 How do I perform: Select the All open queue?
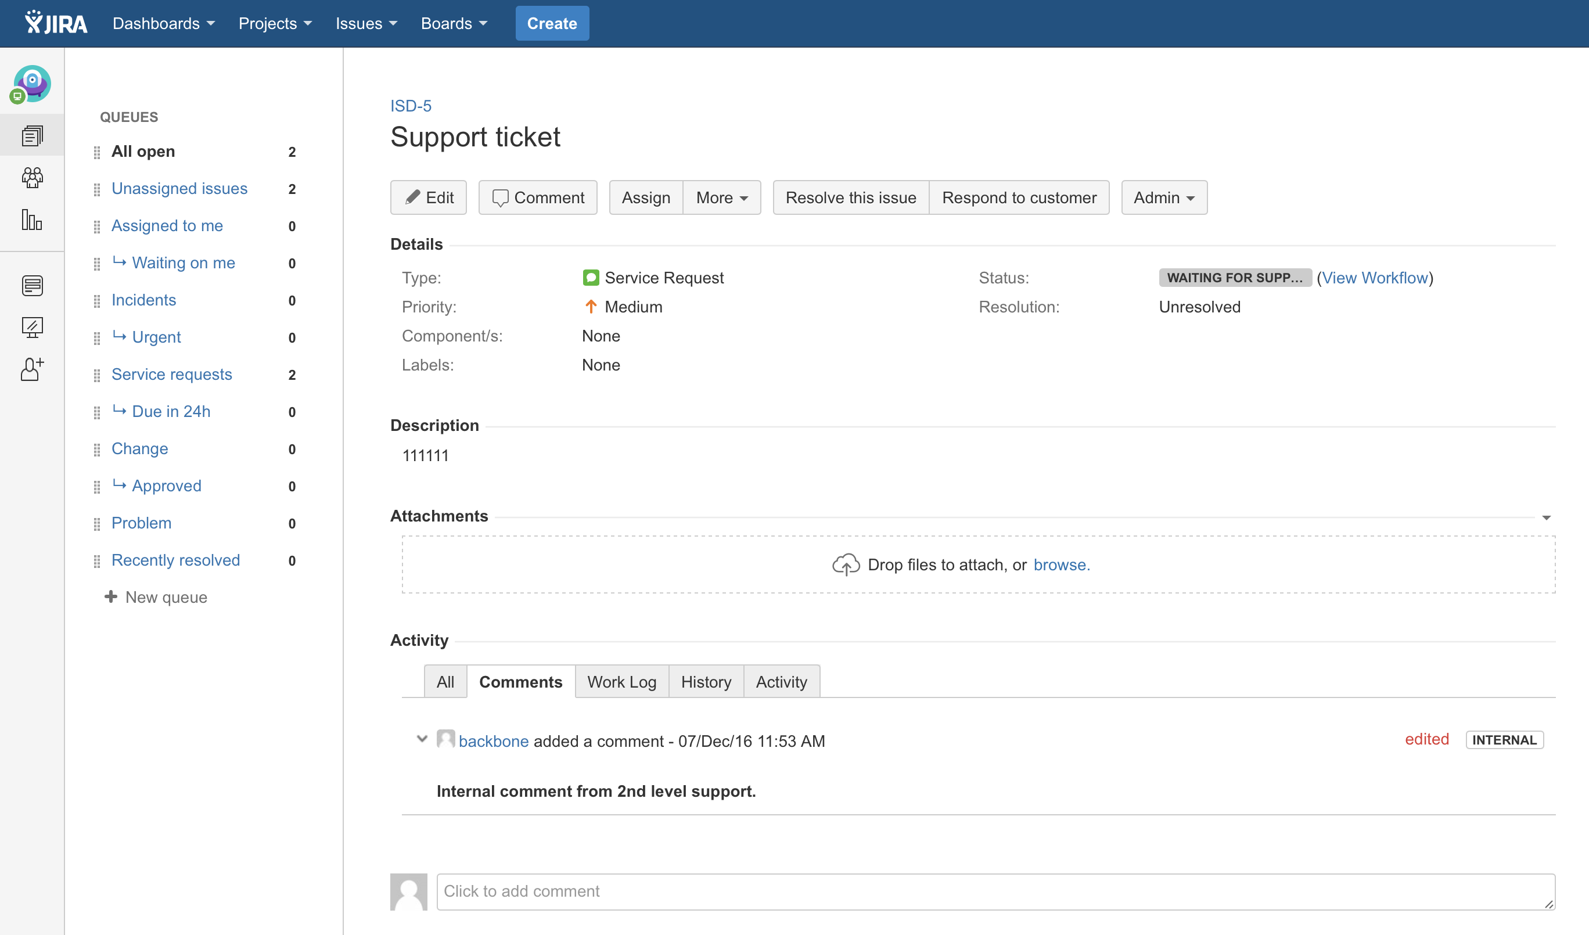143,152
